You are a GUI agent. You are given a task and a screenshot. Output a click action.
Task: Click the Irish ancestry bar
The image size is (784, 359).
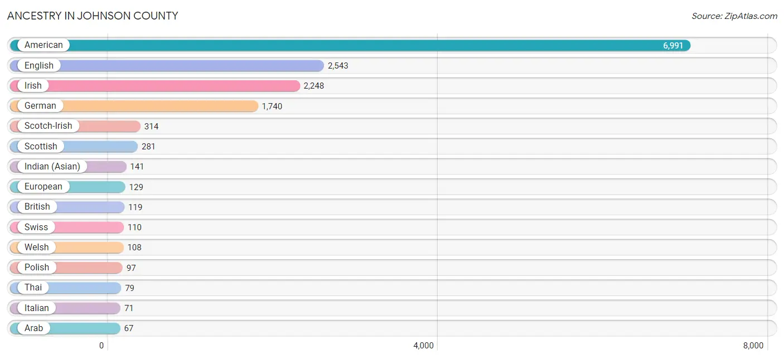click(x=155, y=86)
